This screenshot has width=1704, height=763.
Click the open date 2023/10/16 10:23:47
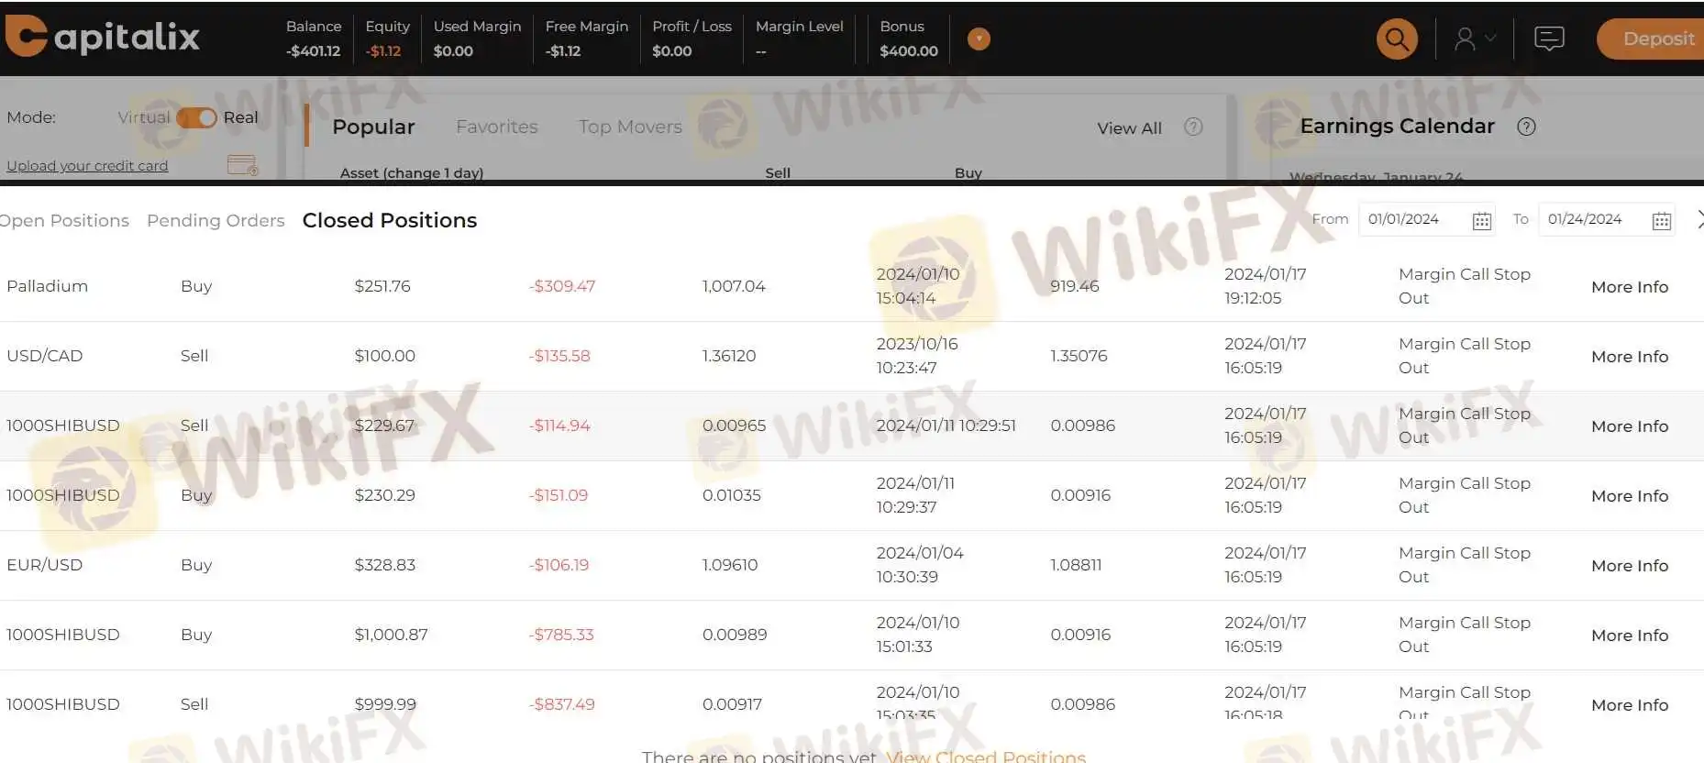click(x=917, y=356)
